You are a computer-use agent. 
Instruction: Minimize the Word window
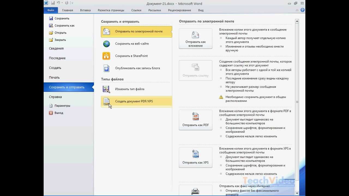[x=289, y=3]
